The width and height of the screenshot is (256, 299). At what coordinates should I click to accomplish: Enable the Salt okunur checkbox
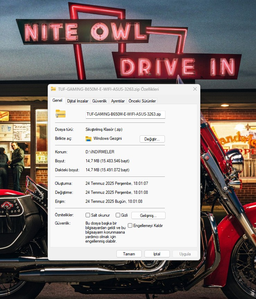[x=88, y=215]
